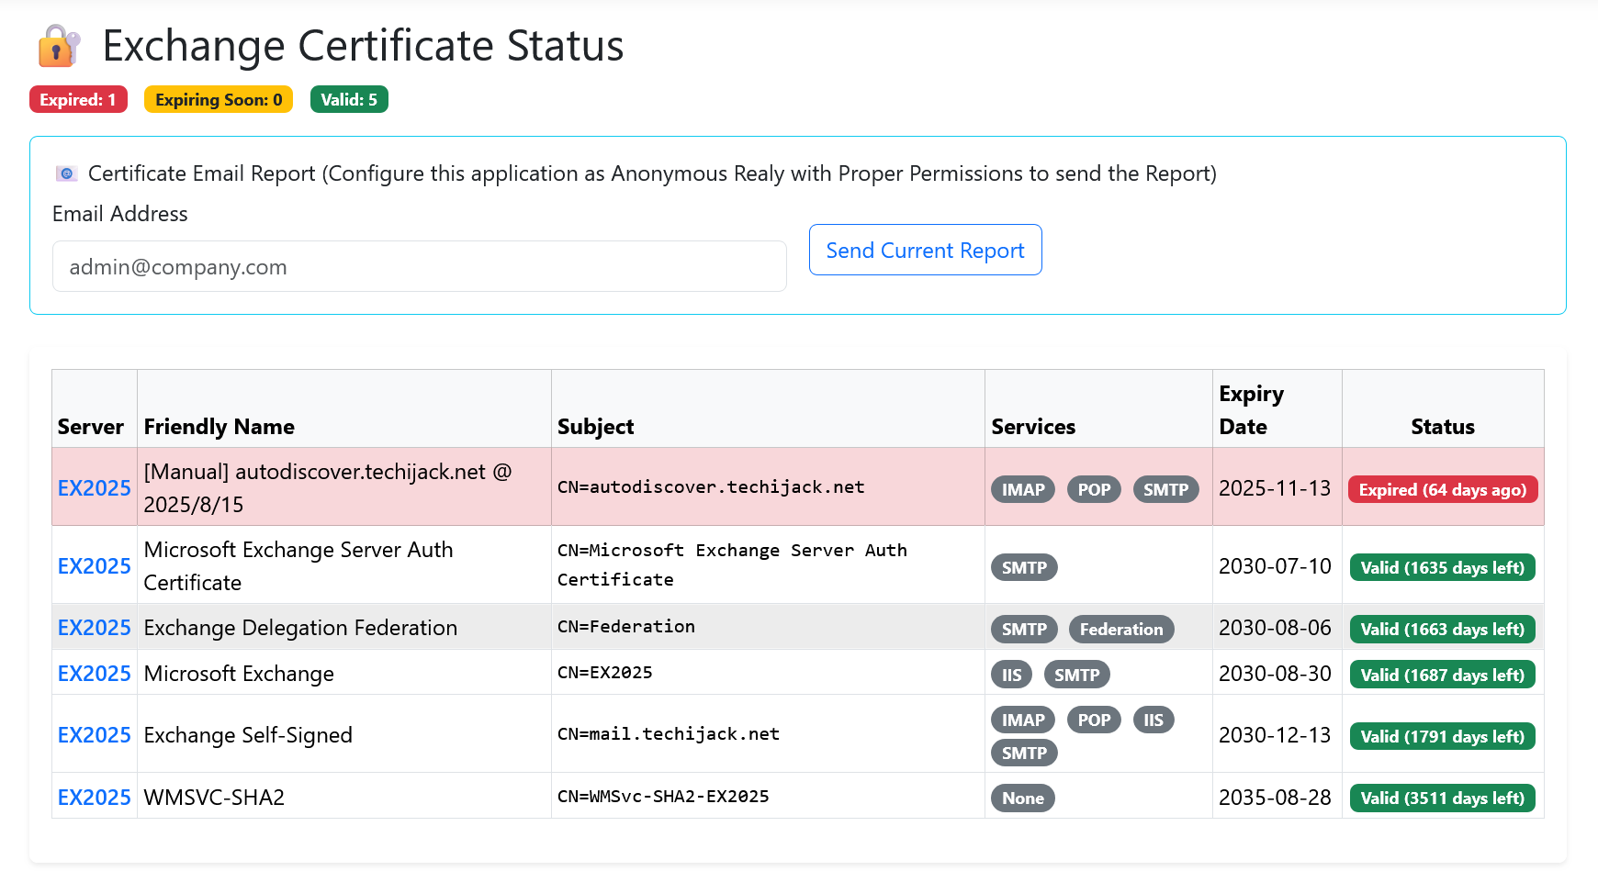Open EX2025 link in Exchange Delegation Federation row
This screenshot has width=1598, height=871.
pyautogui.click(x=94, y=628)
